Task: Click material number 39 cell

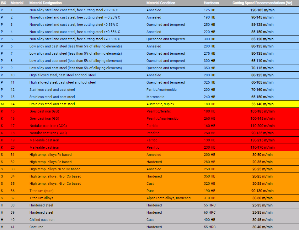Action: (x=13, y=212)
